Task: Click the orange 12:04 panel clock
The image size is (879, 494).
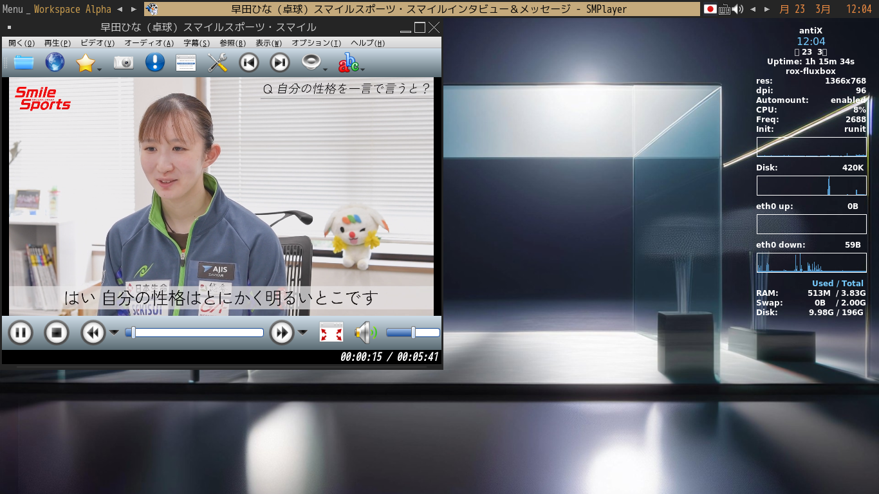Action: (859, 9)
